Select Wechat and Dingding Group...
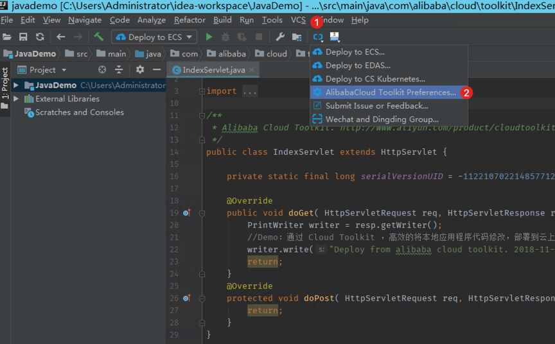Image resolution: width=555 pixels, height=344 pixels. [389, 119]
